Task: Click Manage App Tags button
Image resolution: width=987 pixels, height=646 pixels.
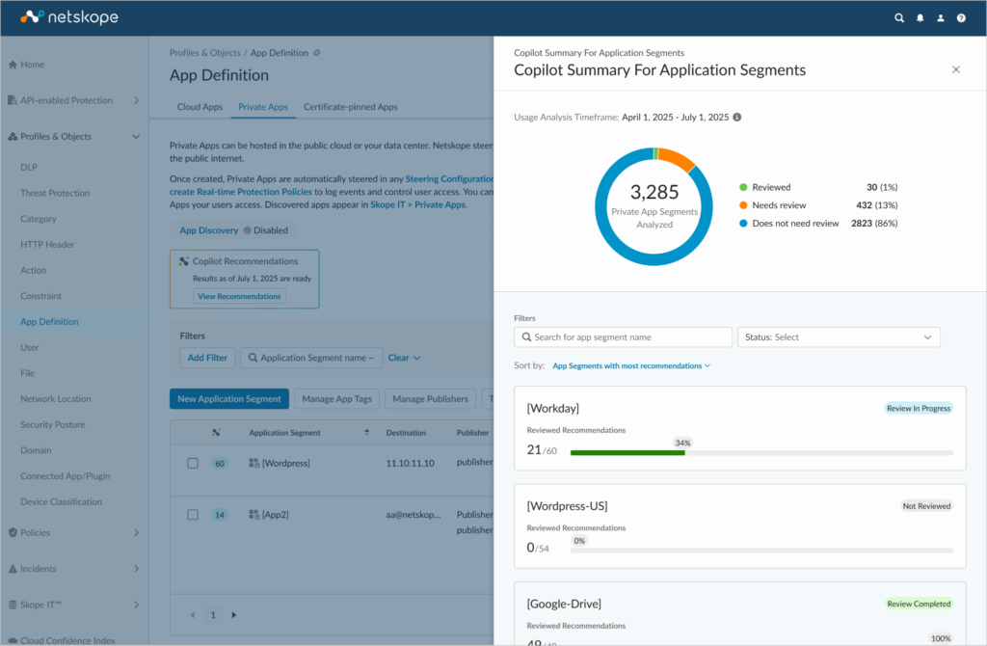Action: [336, 399]
